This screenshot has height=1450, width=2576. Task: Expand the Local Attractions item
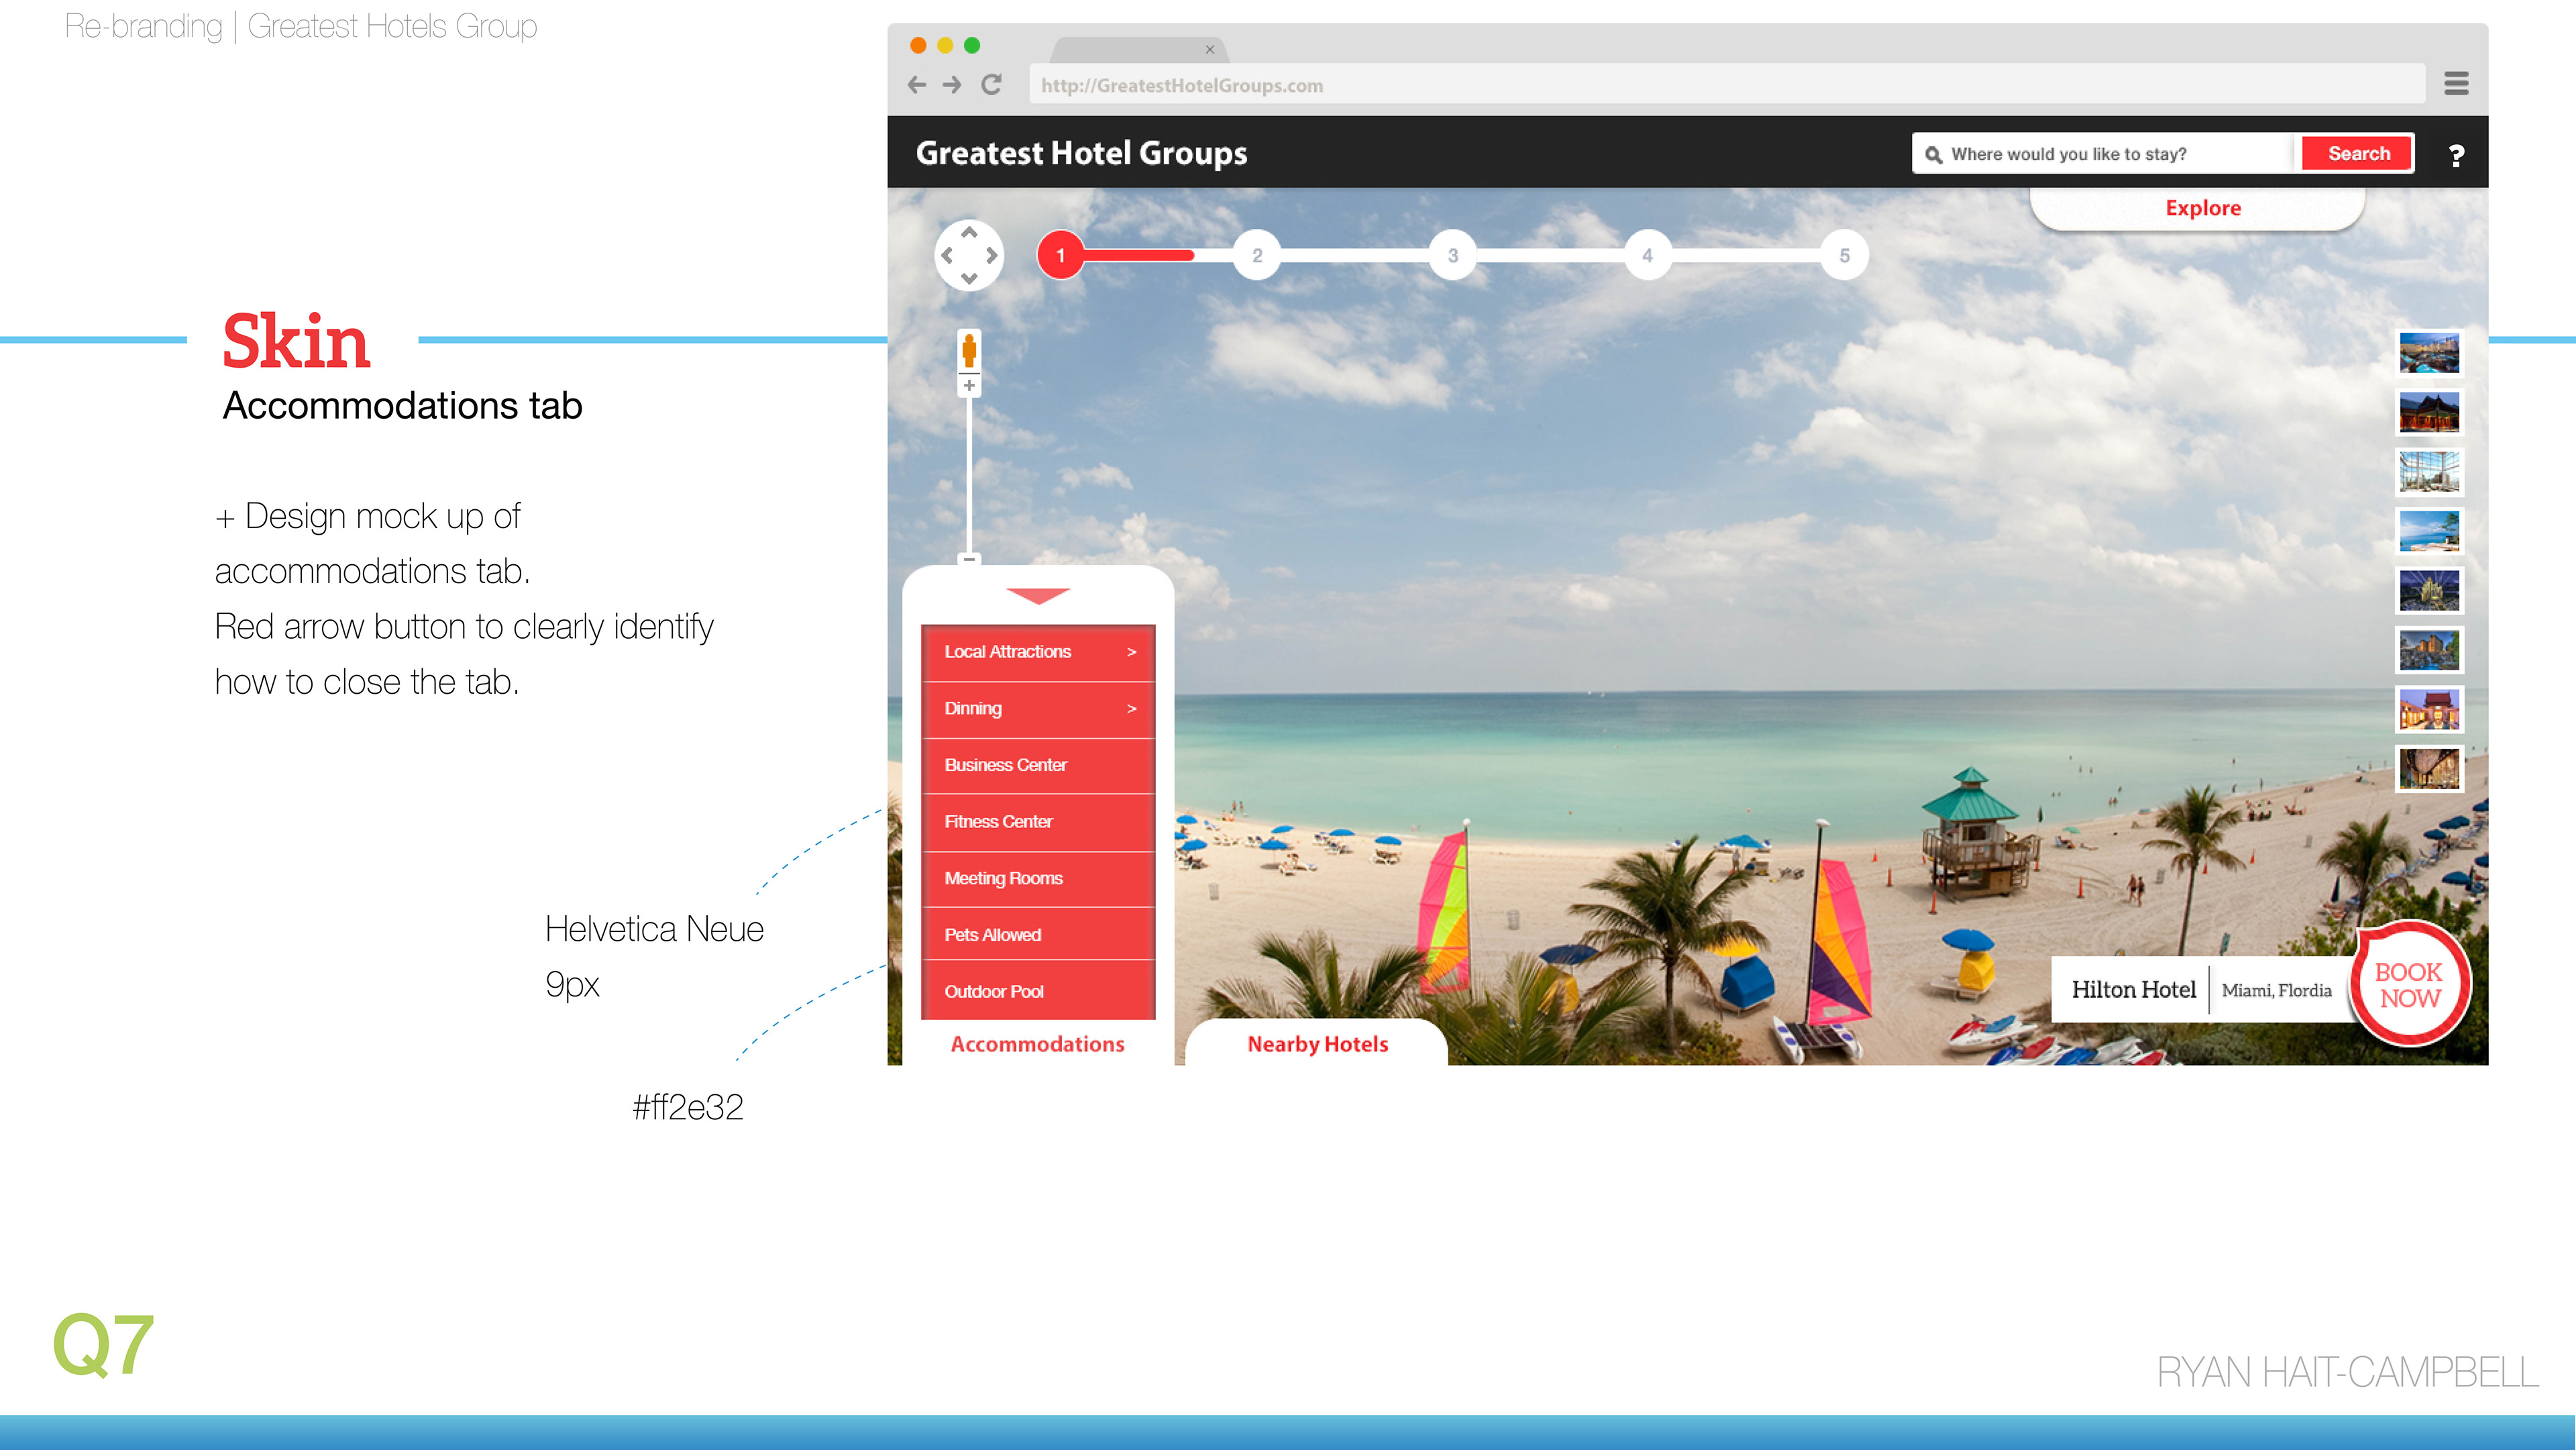(1037, 652)
